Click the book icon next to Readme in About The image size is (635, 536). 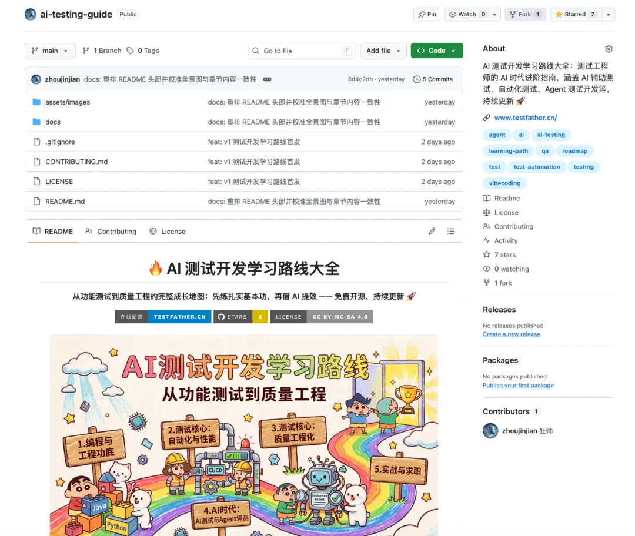[x=486, y=199]
